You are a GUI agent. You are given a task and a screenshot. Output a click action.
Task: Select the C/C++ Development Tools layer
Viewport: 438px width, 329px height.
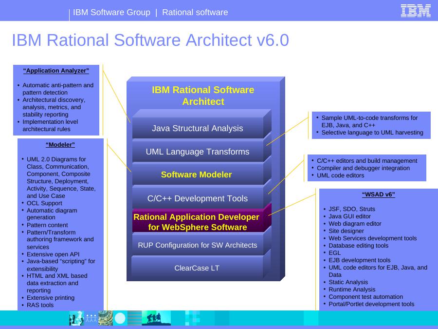click(x=198, y=198)
